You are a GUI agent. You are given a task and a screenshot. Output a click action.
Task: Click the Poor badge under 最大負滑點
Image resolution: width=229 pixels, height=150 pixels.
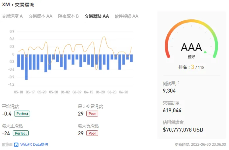(x=92, y=133)
